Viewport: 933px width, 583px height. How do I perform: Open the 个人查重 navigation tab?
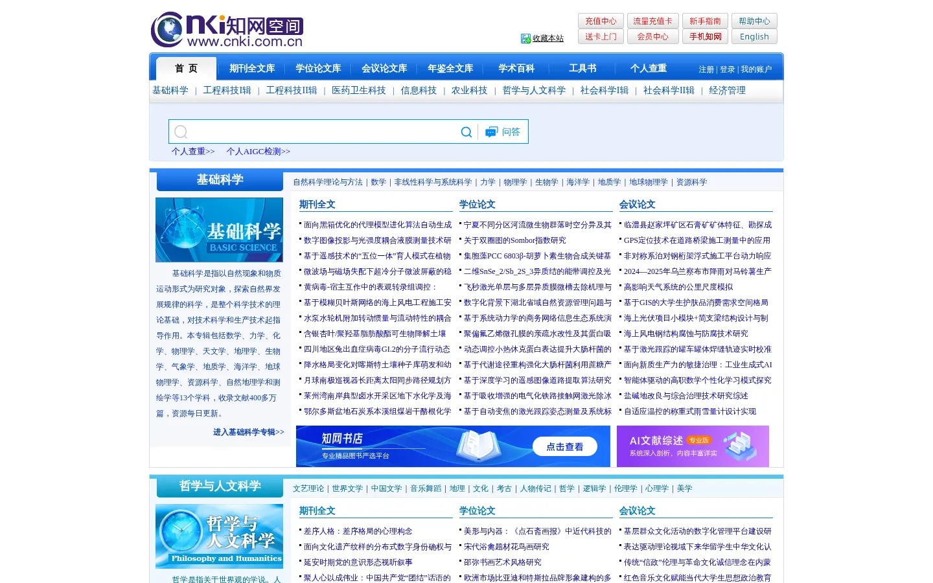click(x=649, y=69)
